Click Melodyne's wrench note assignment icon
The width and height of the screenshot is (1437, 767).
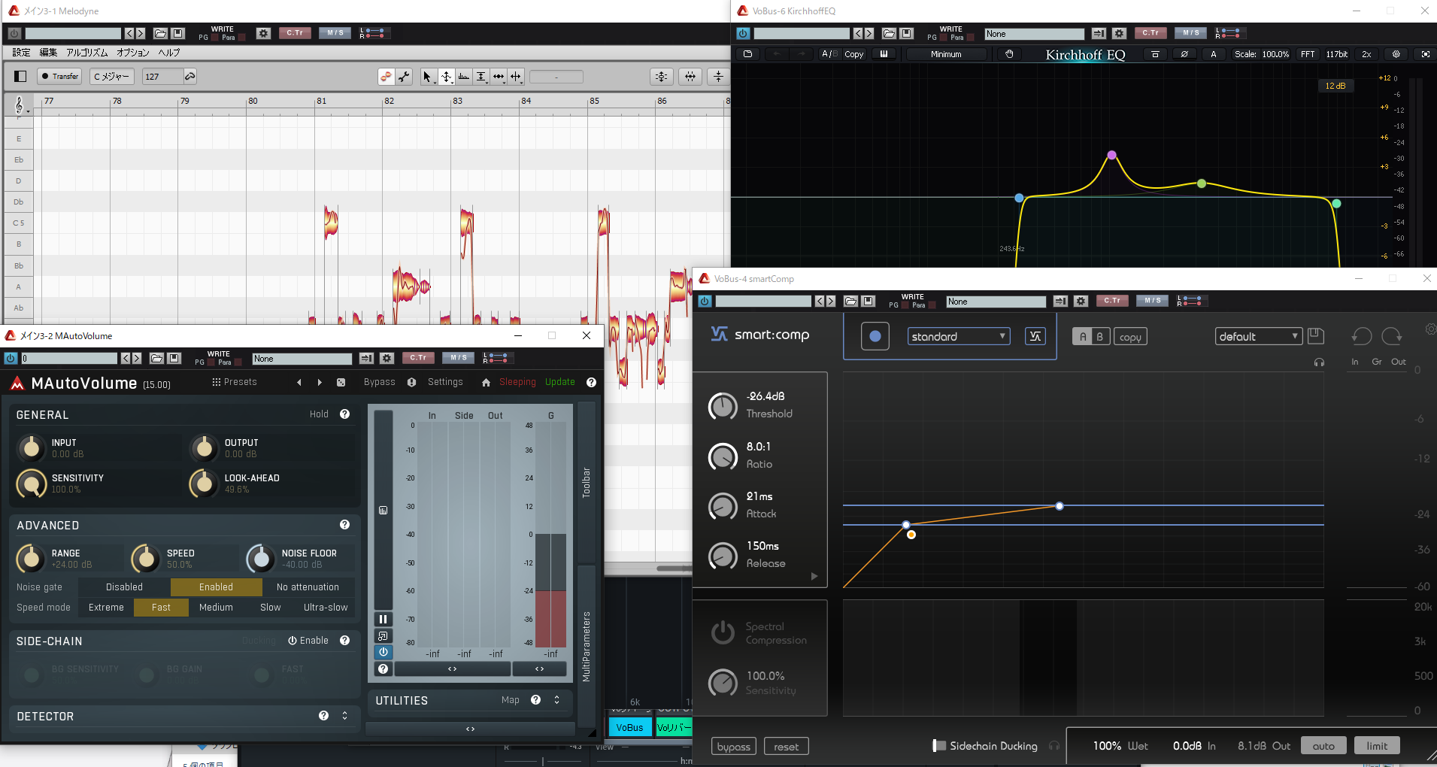click(404, 77)
